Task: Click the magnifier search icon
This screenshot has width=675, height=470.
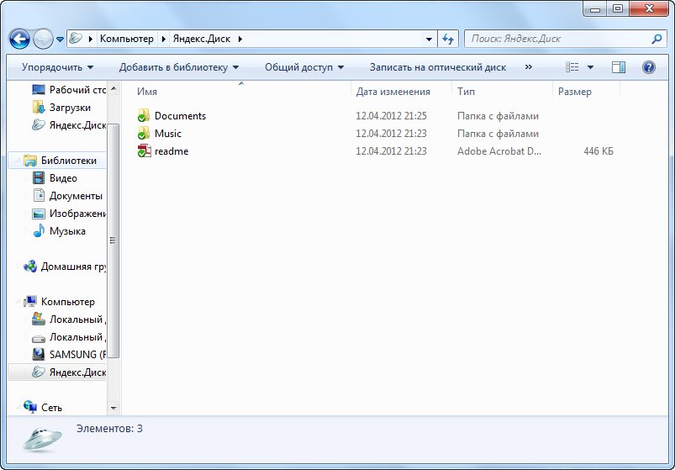Action: coord(657,39)
